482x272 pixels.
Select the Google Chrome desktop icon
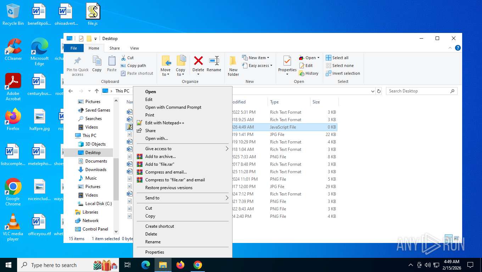point(13,192)
